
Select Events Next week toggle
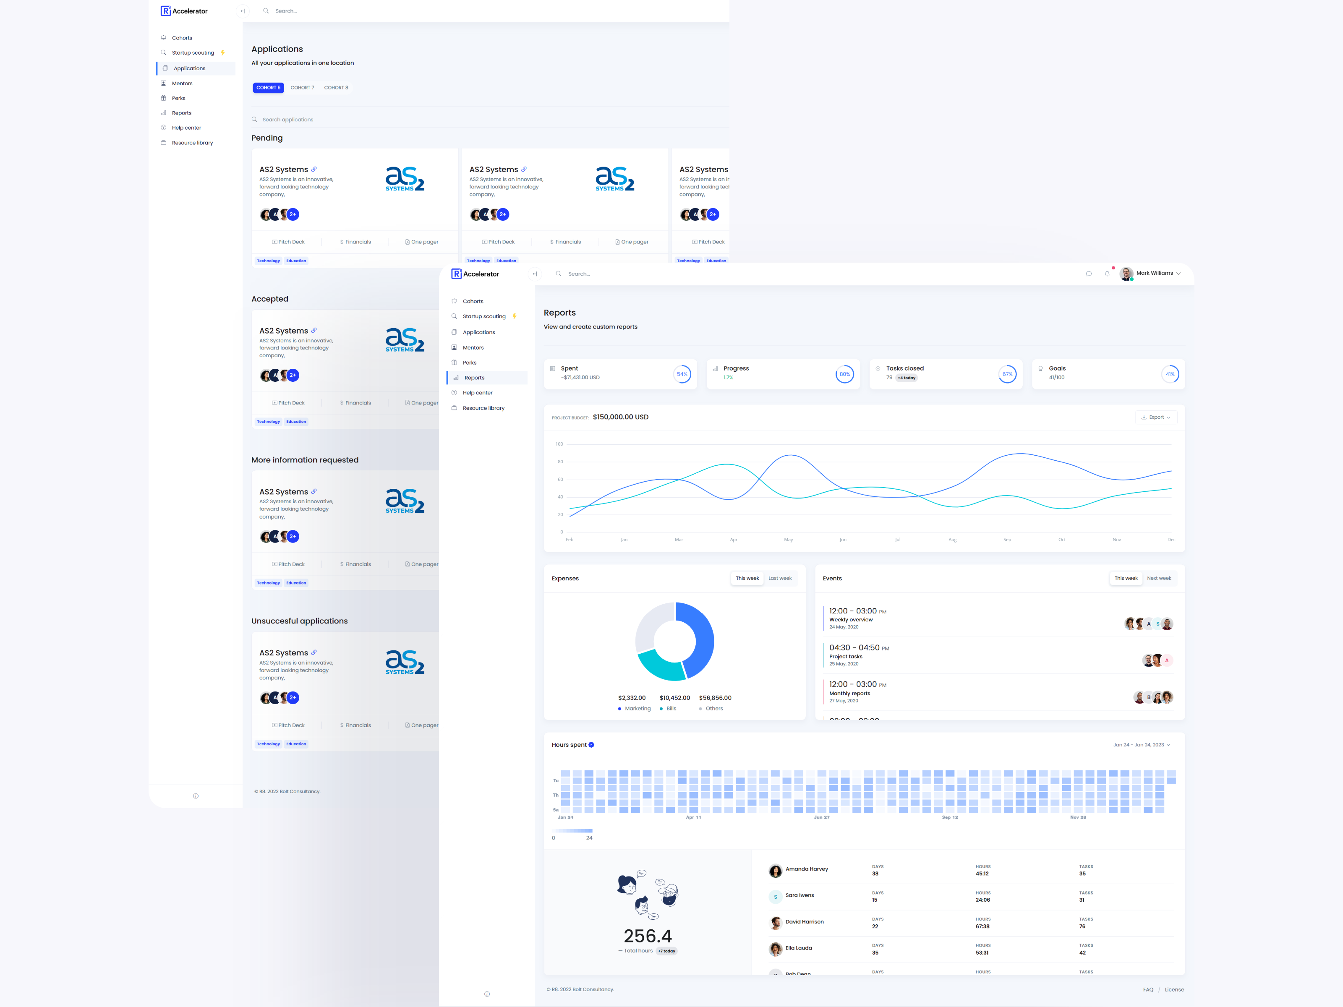coord(1159,579)
